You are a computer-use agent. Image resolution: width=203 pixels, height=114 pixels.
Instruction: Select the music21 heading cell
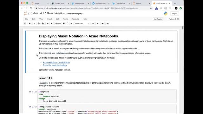(46, 78)
